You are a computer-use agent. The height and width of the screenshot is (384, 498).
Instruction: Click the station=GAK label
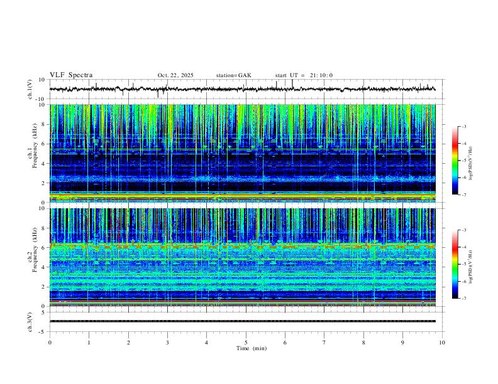(x=233, y=75)
